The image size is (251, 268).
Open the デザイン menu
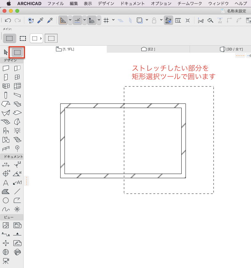tap(106, 4)
